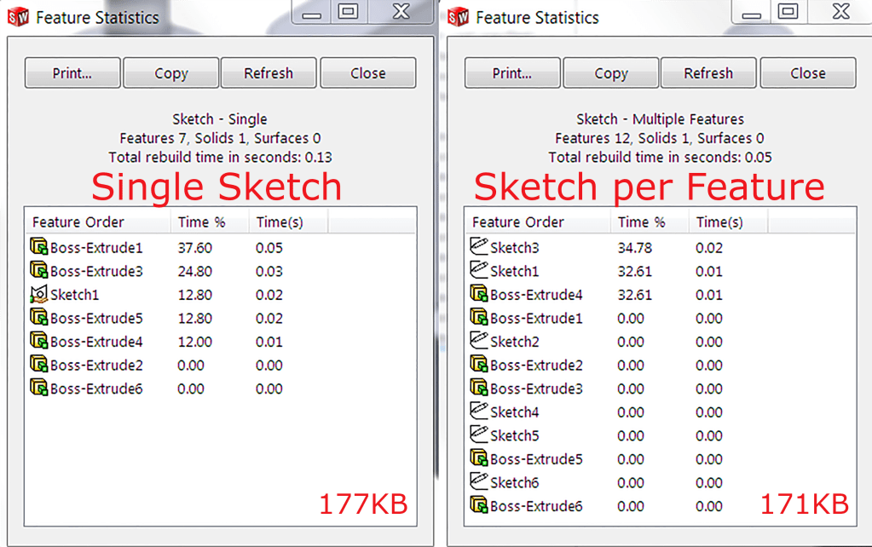The image size is (872, 547).
Task: Click the Feature Order column header on the left
Action: coord(72,222)
